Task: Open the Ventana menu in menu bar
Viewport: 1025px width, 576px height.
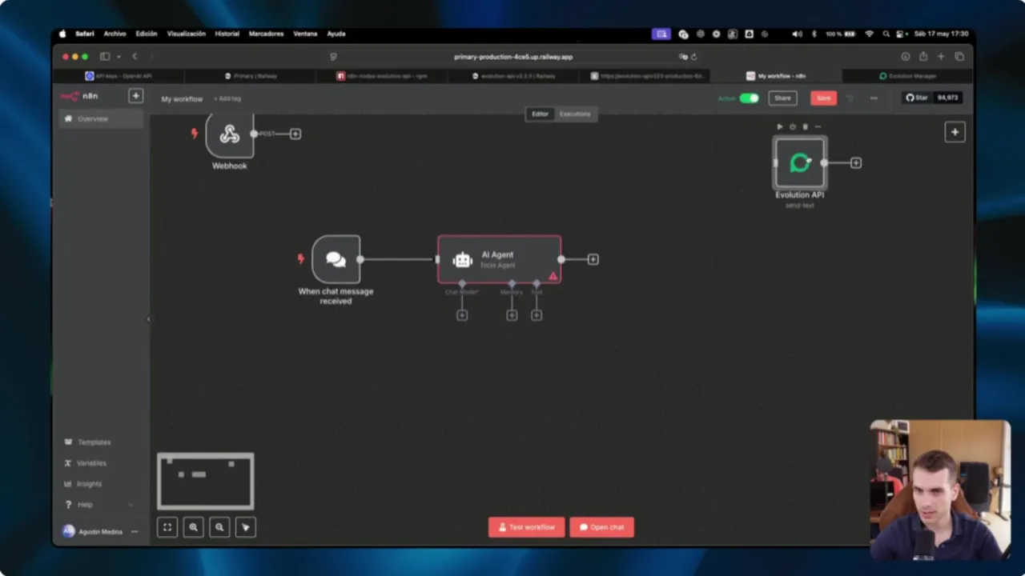Action: 305,34
